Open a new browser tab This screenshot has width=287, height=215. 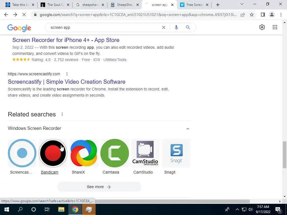[x=217, y=5]
